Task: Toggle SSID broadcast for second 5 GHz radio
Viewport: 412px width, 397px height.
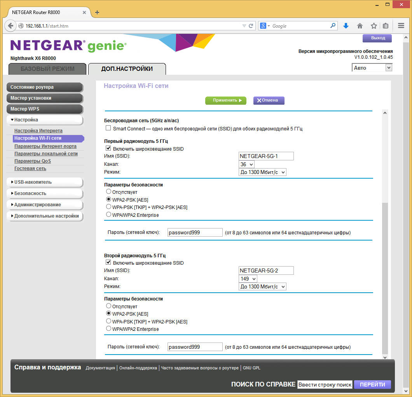Action: pyautogui.click(x=108, y=262)
